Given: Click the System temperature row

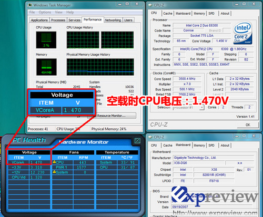Looking at the screenshot, I should [117, 162].
